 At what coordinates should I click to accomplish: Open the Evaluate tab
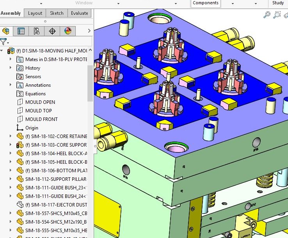click(x=79, y=13)
